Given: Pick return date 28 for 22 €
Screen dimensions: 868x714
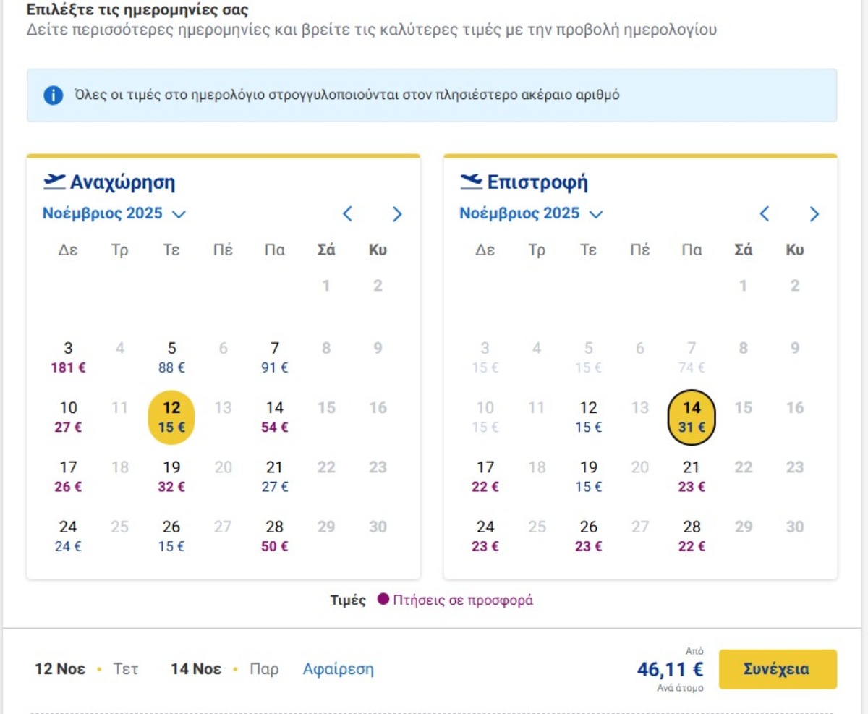Looking at the screenshot, I should [692, 535].
